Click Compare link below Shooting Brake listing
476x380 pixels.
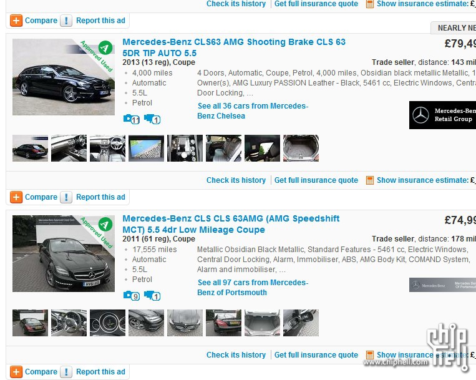click(41, 197)
